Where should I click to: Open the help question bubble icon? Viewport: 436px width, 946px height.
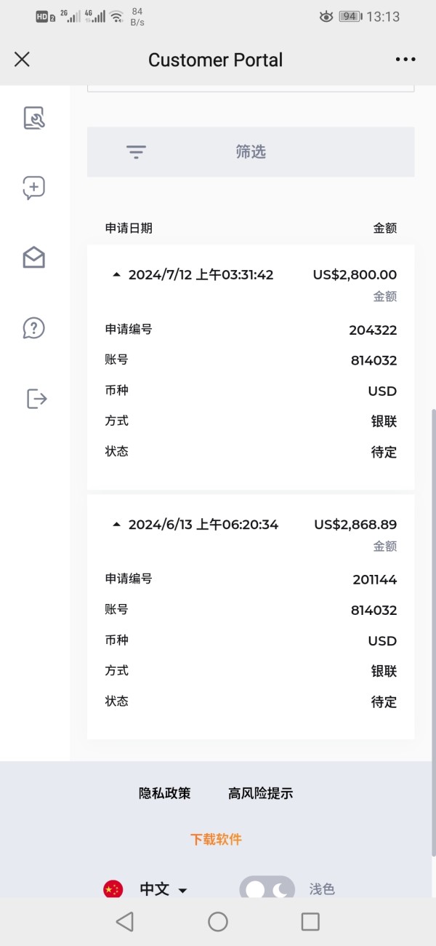34,328
